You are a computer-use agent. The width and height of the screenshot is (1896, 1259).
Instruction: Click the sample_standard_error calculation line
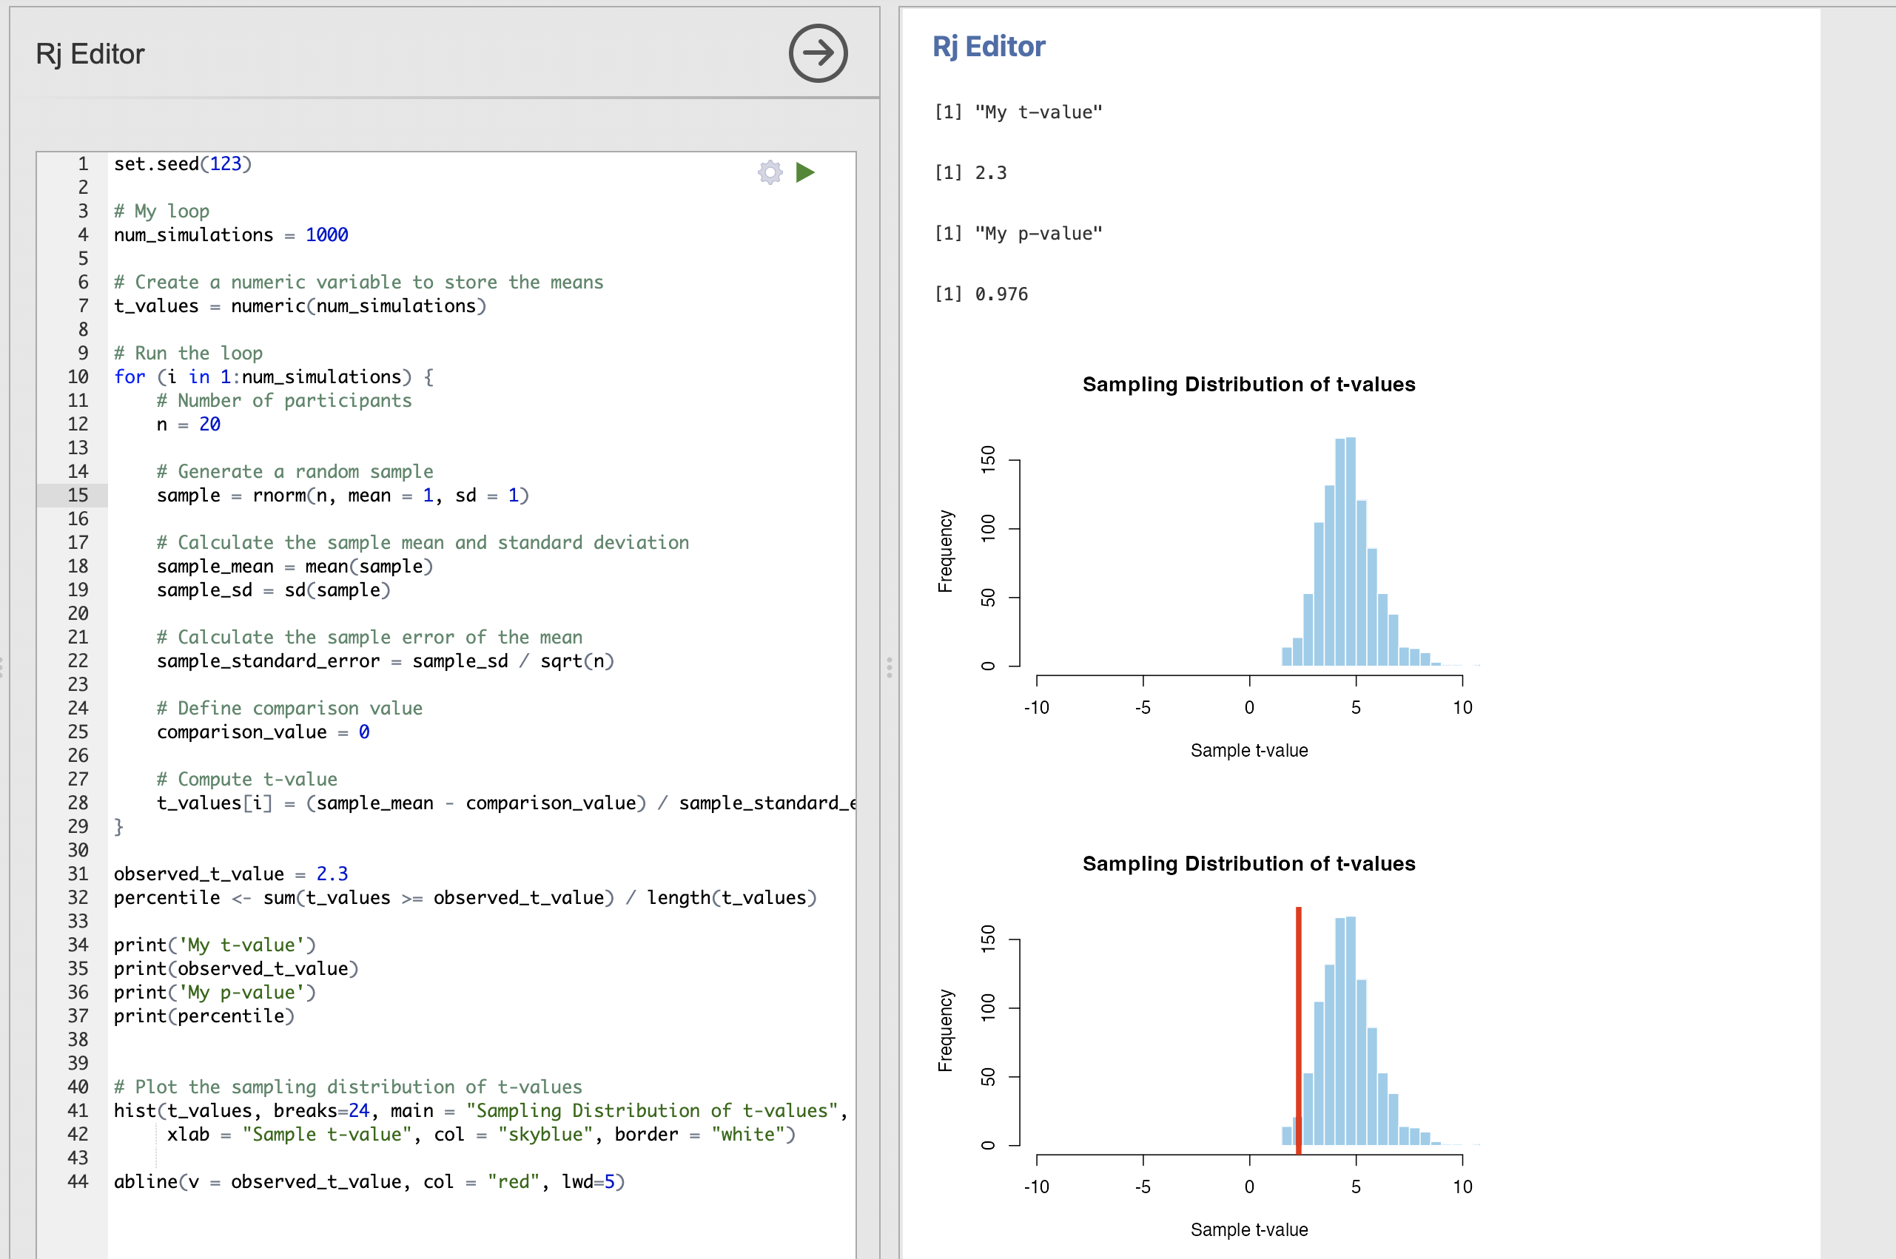tap(386, 661)
